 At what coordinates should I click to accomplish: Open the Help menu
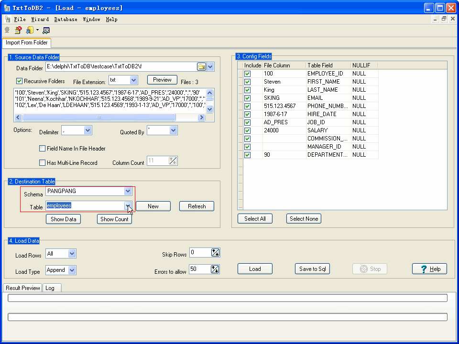click(111, 19)
